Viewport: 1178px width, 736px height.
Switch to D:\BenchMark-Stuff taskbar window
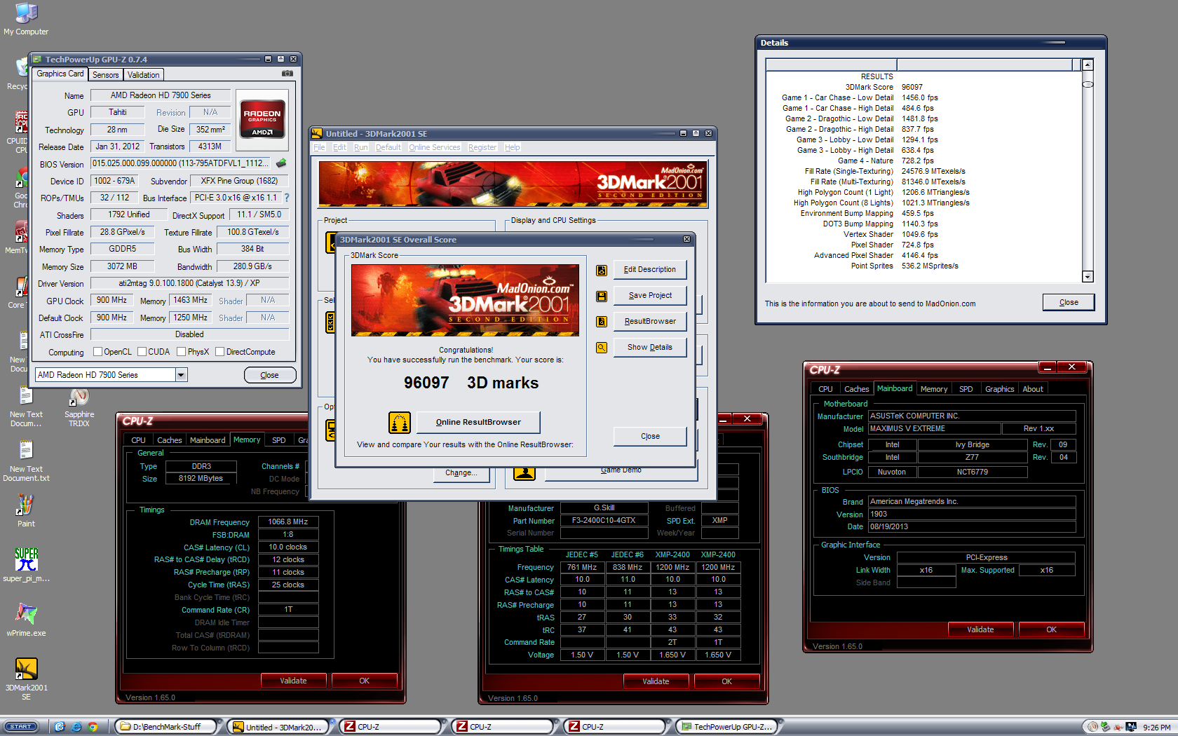167,727
